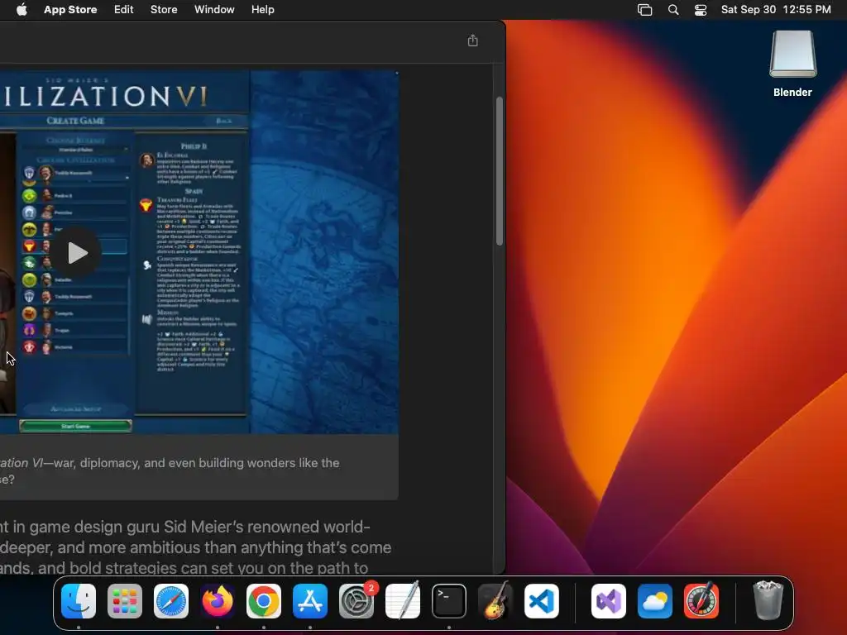Click the video caption mentioning war, diplomacy
Screen dimensions: 847x635
pyautogui.click(x=170, y=470)
